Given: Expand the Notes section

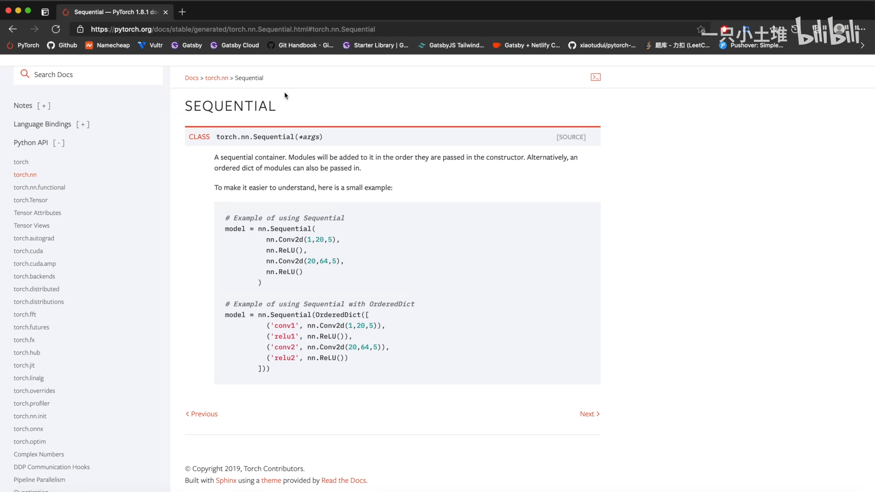Looking at the screenshot, I should (44, 106).
